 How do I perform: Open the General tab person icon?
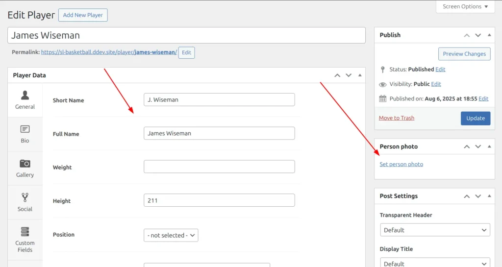(x=25, y=95)
